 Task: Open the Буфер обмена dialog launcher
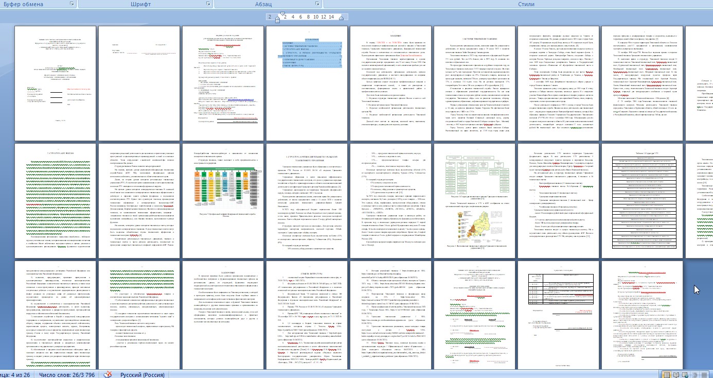point(70,4)
